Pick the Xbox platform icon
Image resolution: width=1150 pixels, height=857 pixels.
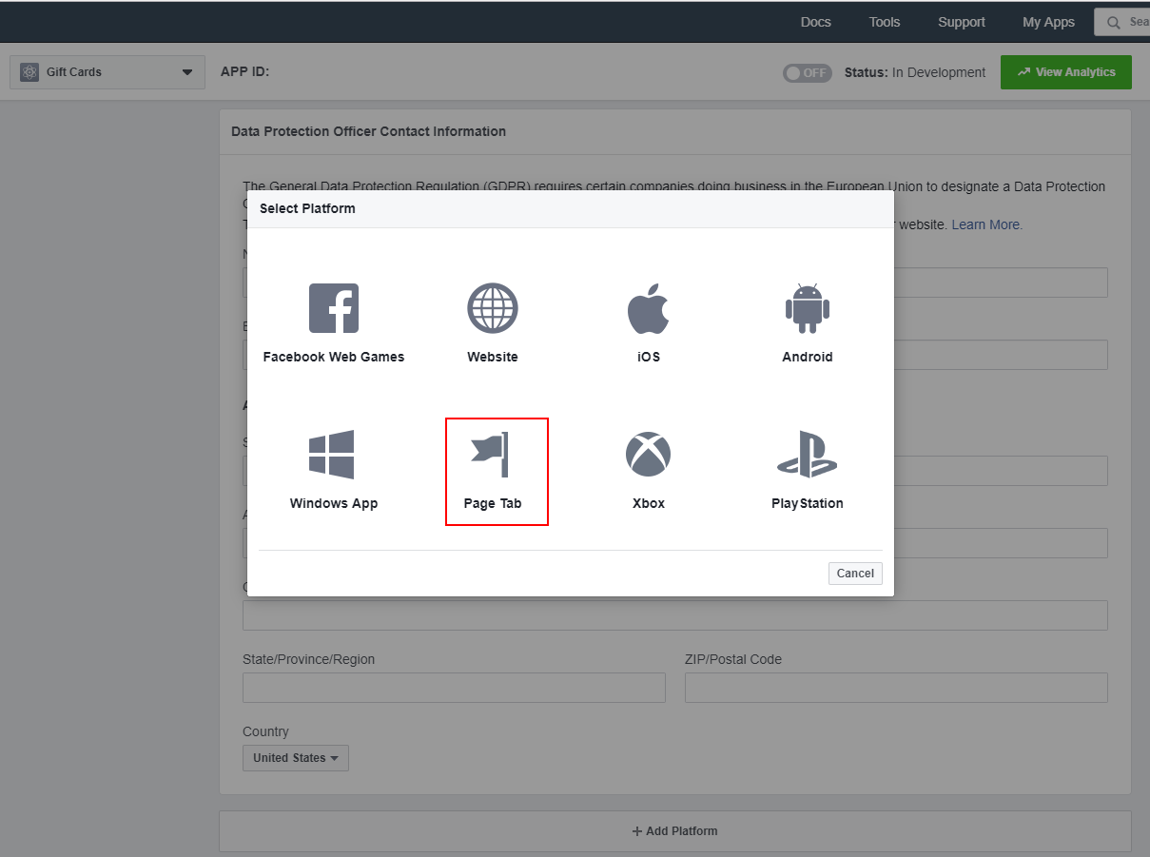pos(648,455)
